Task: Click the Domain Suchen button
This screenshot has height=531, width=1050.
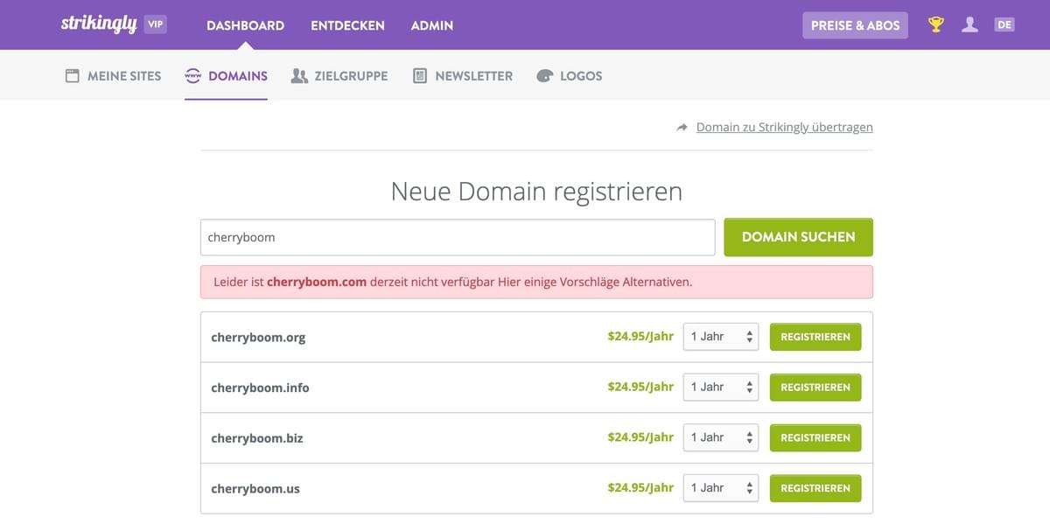Action: click(x=798, y=236)
